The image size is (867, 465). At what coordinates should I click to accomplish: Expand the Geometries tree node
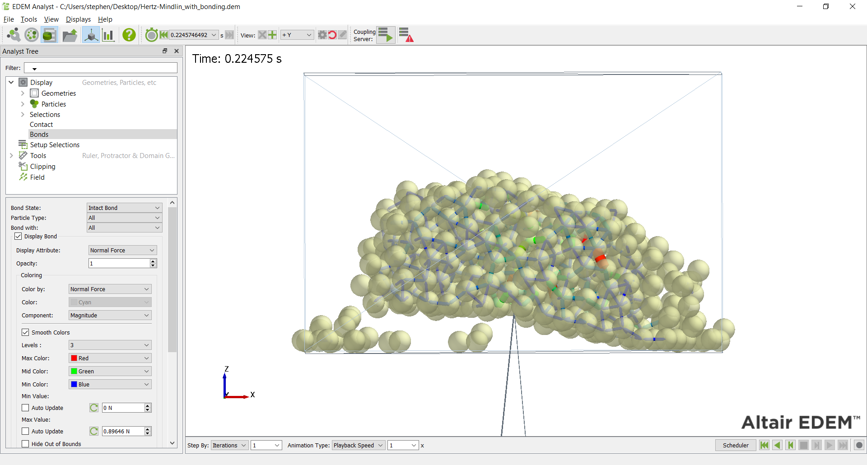coord(23,93)
